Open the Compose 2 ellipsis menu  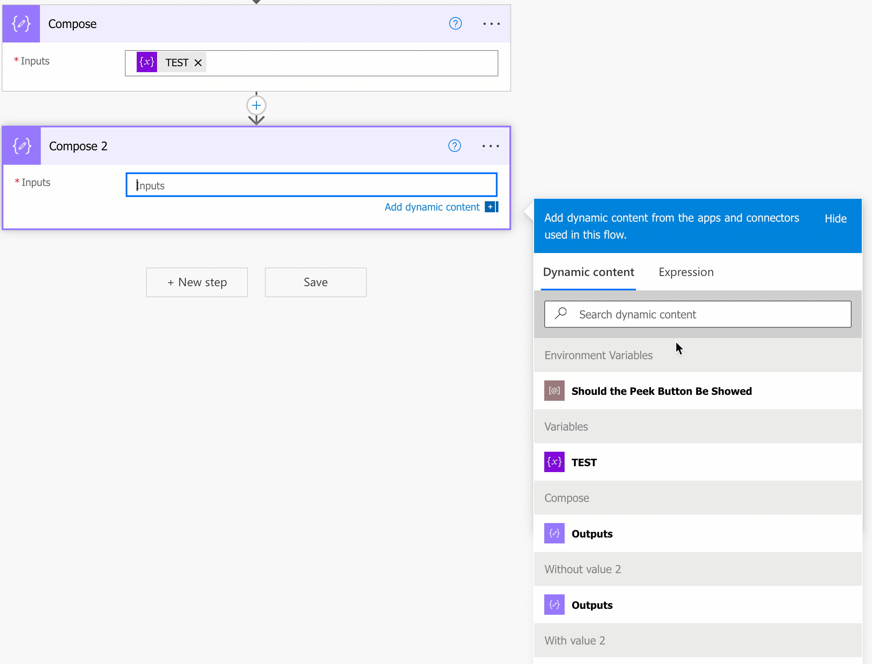(x=490, y=146)
